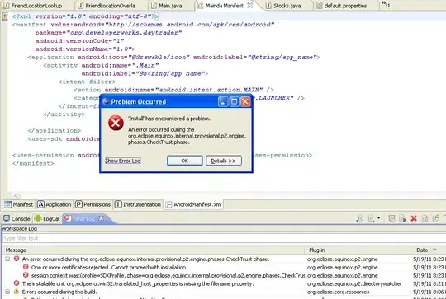The height and width of the screenshot is (299, 446).
Task: Click the editor left margin marker on first line
Action: click(5, 16)
